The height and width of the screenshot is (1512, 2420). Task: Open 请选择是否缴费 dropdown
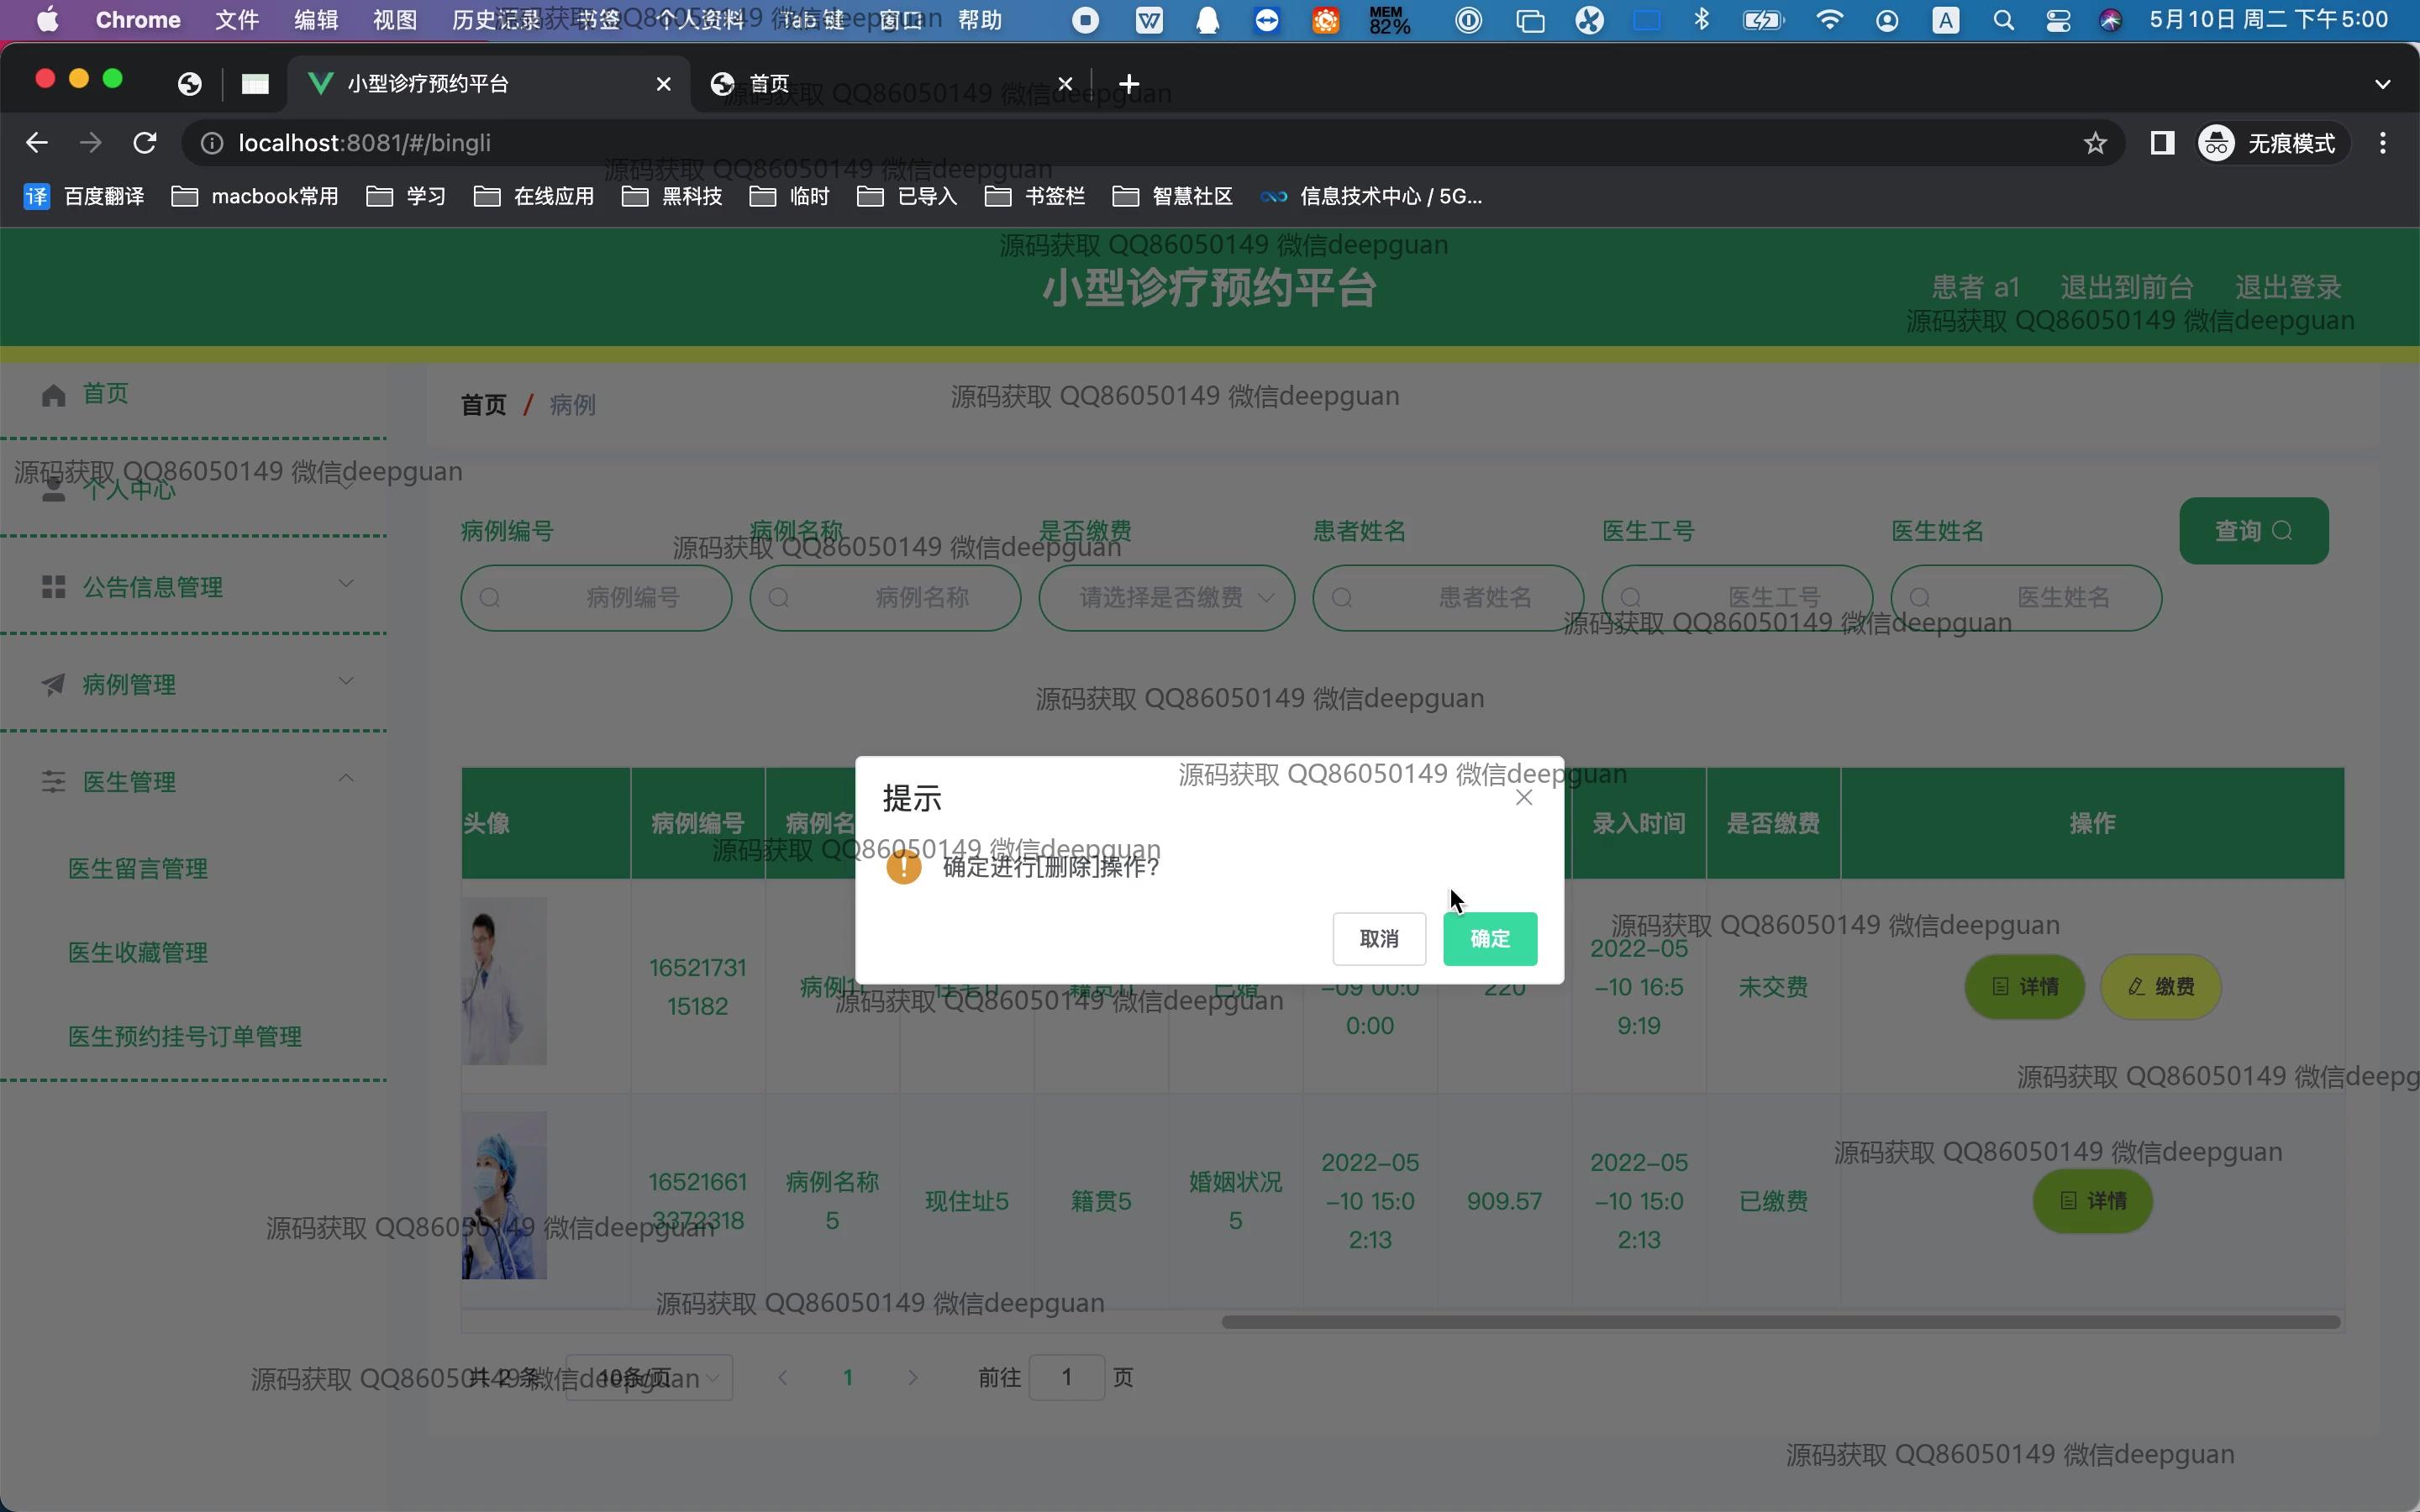click(1166, 597)
